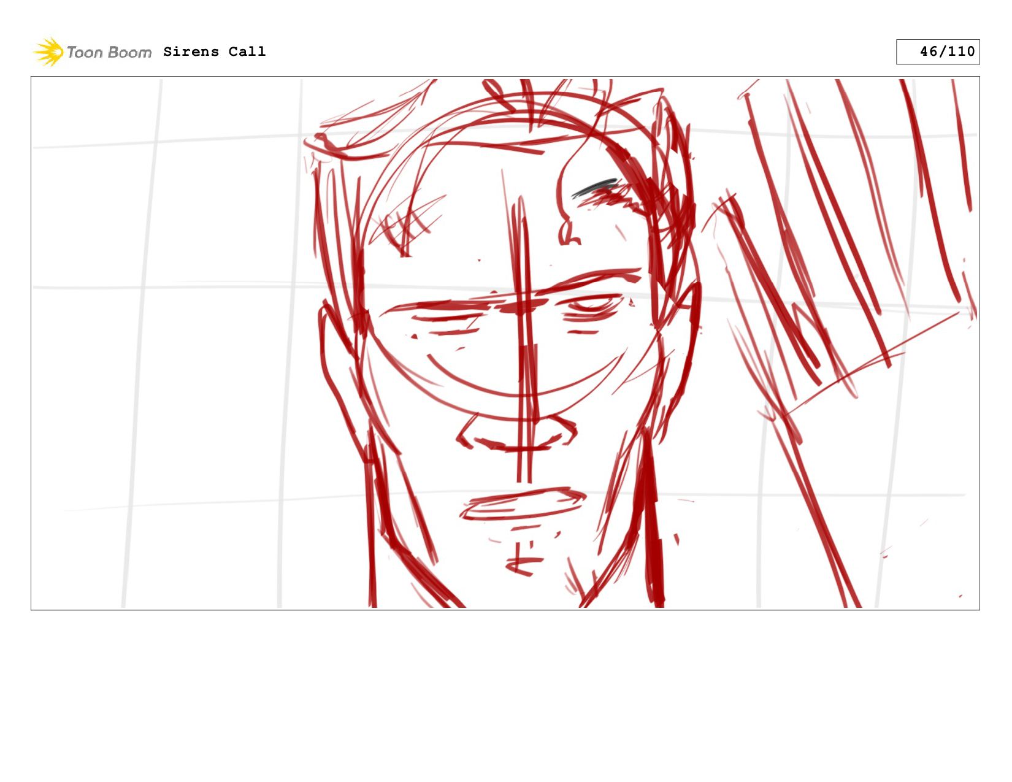Click the page counter 46/110

pos(938,52)
